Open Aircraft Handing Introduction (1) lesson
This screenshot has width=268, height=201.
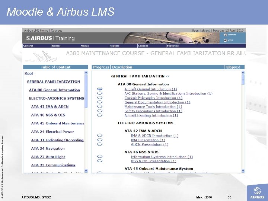(x=151, y=115)
